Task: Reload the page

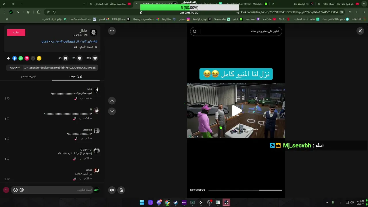Action: coord(350,12)
